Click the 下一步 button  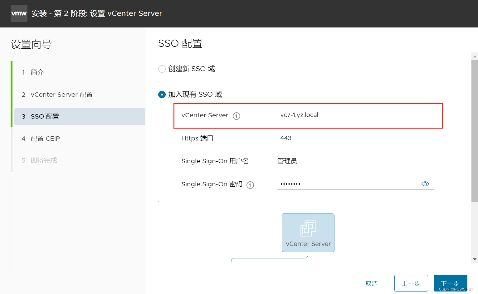pyautogui.click(x=450, y=283)
